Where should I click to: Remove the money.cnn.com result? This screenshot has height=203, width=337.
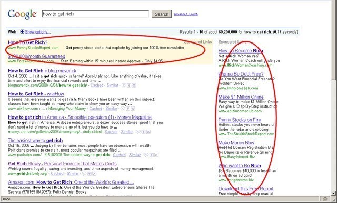pyautogui.click(x=148, y=132)
